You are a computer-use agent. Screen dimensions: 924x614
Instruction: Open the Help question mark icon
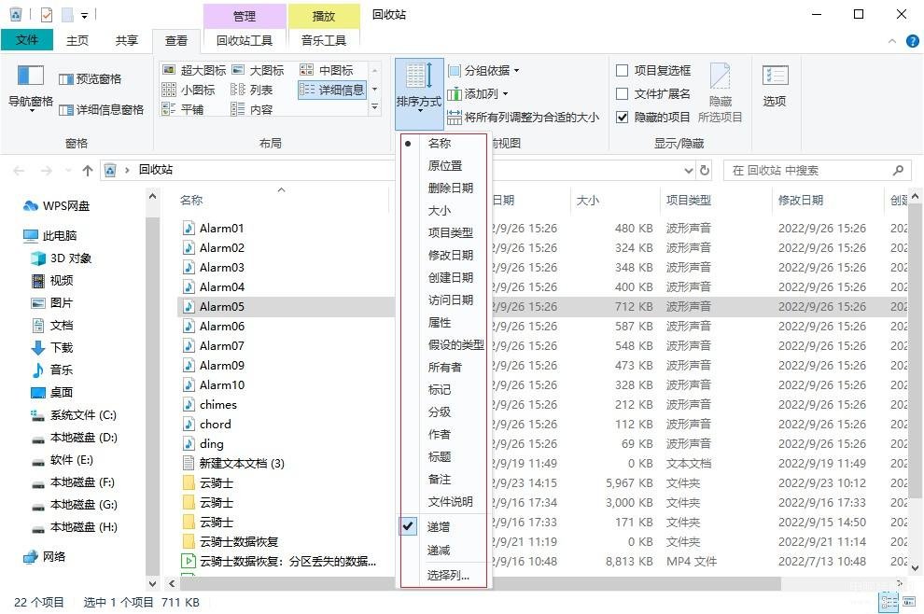click(x=912, y=41)
